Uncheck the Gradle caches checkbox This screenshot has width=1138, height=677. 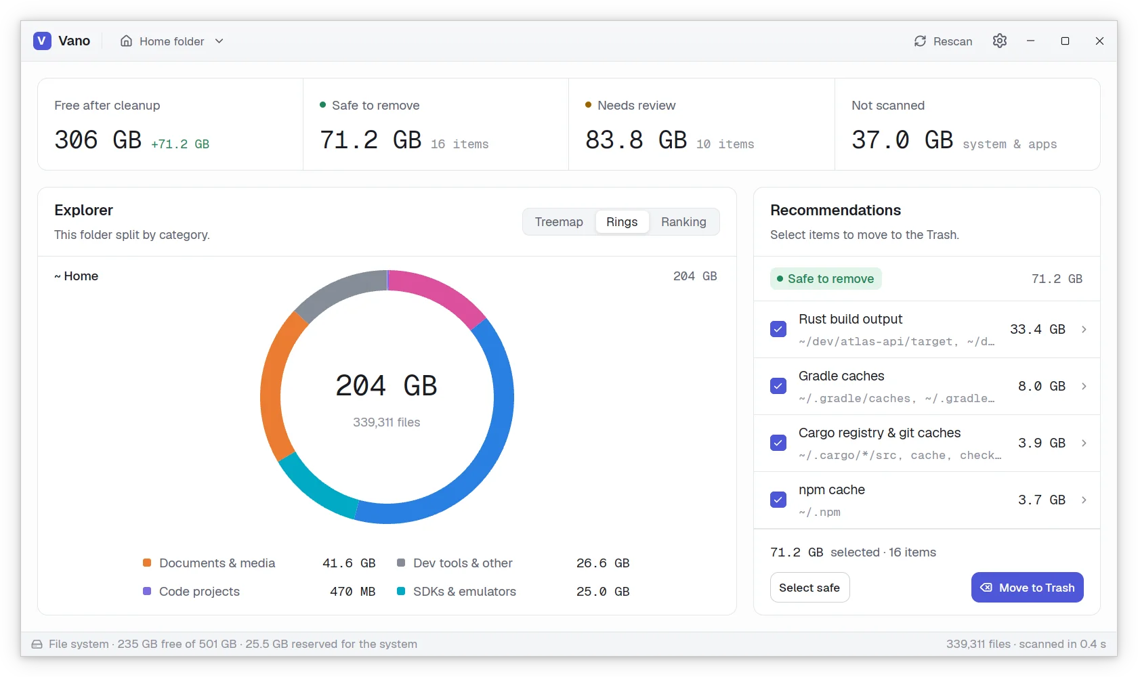point(778,386)
